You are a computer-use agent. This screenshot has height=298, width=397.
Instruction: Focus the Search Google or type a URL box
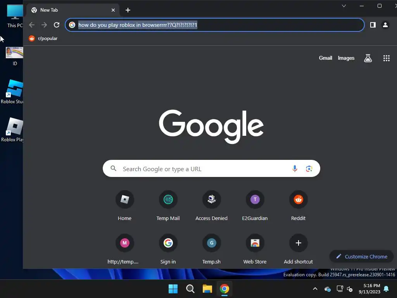(211, 168)
